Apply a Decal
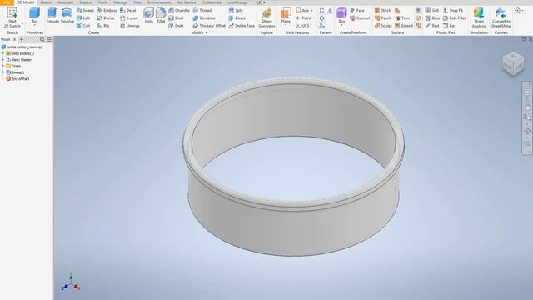Image resolution: width=533 pixels, height=300 pixels. click(x=127, y=11)
